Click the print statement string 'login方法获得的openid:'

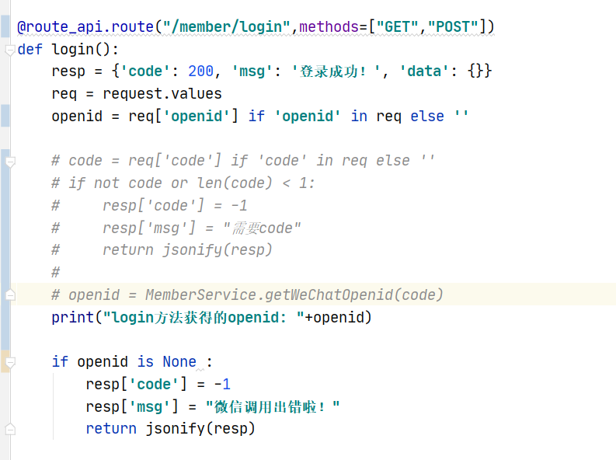coord(204,317)
